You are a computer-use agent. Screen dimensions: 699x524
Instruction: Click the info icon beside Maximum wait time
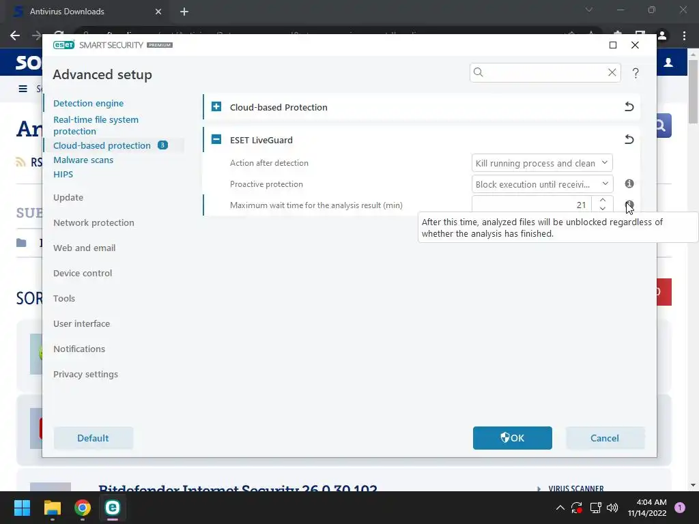point(629,205)
